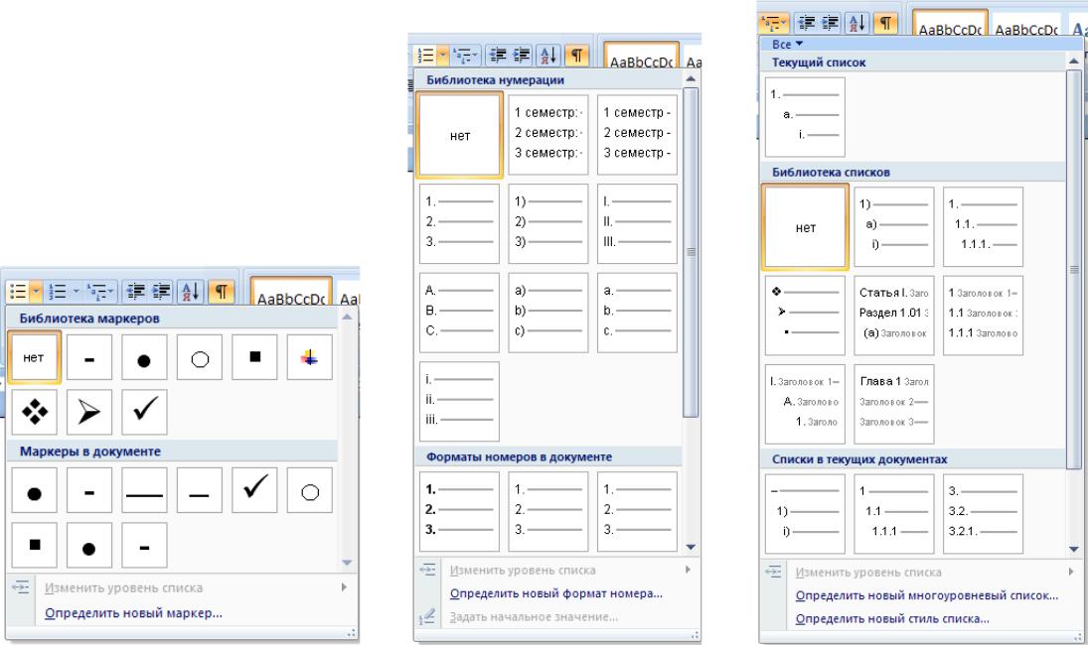
Task: Open 'Определить новый многоуровневый список...'
Action: [927, 595]
